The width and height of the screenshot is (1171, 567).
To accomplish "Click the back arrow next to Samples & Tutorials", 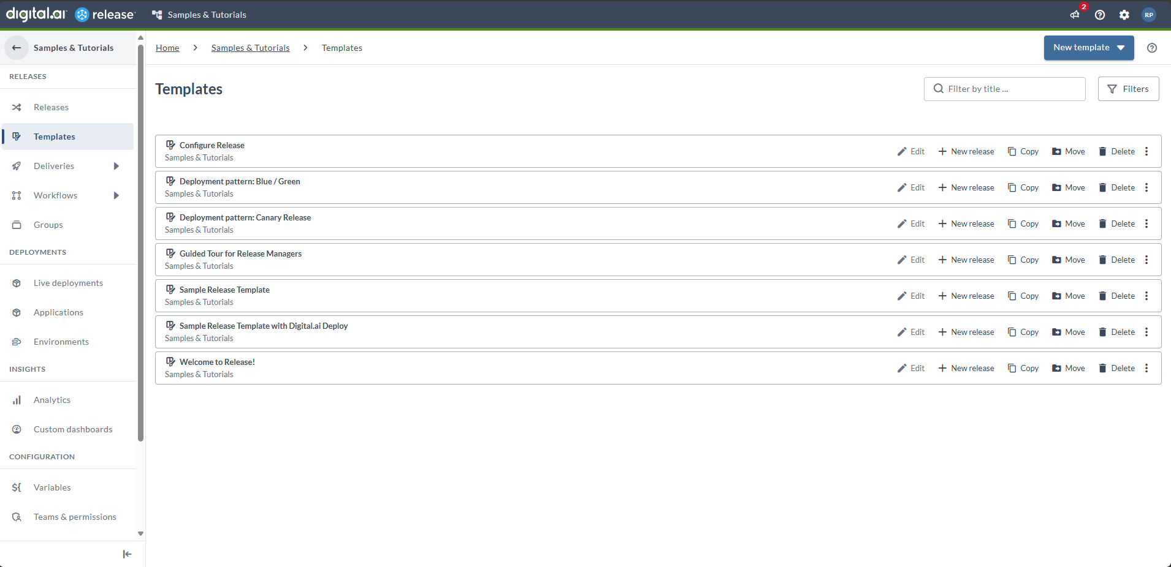I will (16, 48).
